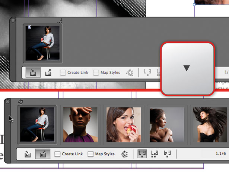Screen dimensions: 229x182
Task: Choose place, remove and load next mode
Action: coord(142,154)
